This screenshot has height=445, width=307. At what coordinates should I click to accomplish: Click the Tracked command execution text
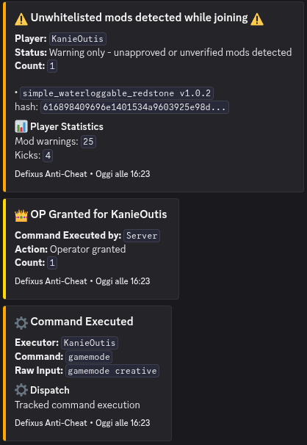coord(77,405)
